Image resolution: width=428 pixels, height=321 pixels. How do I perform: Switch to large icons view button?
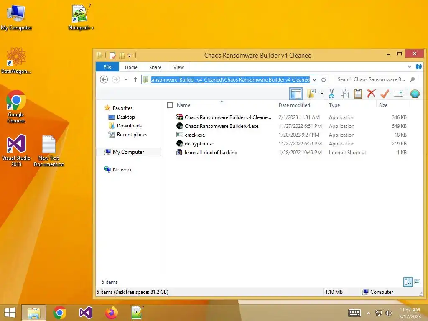tap(417, 282)
